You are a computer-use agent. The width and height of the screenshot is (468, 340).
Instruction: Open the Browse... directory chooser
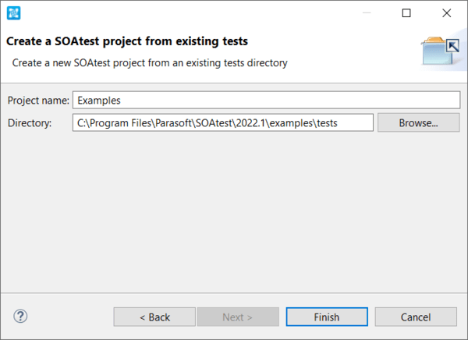pos(418,122)
